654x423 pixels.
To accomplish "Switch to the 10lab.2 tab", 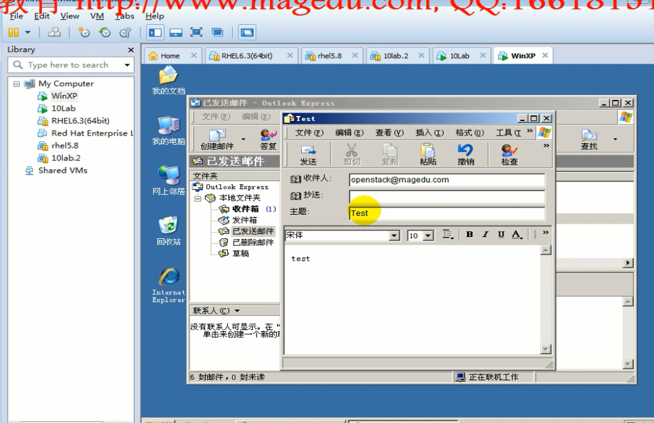I will tap(396, 56).
